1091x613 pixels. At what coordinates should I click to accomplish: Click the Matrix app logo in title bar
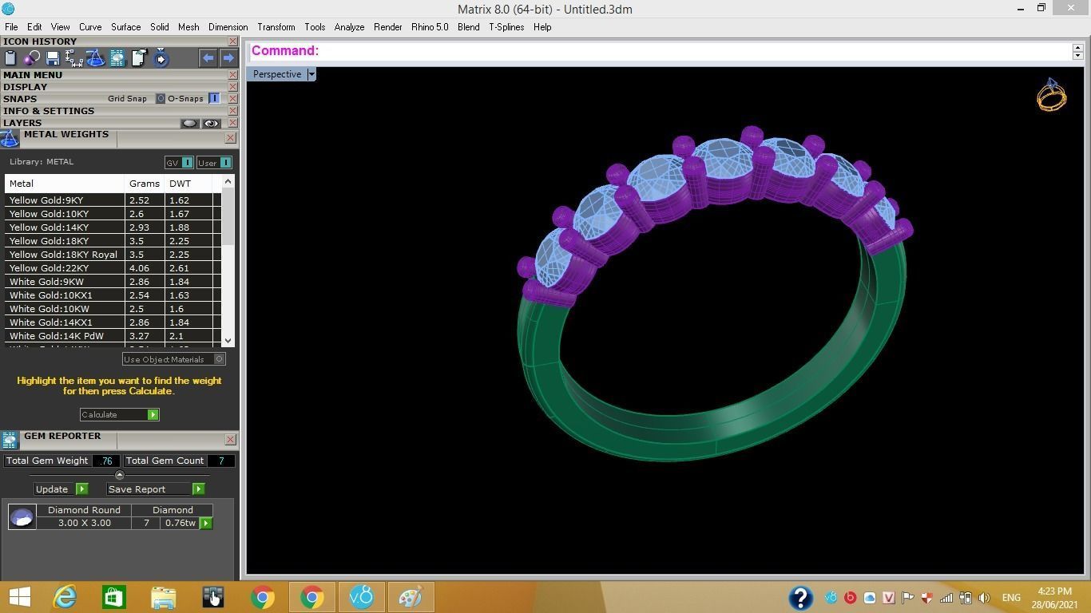[x=8, y=9]
